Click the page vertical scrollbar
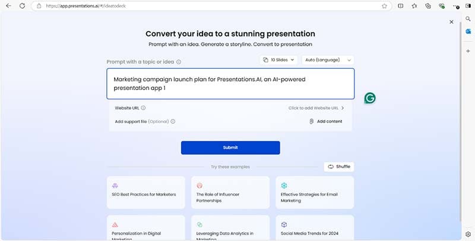This screenshot has width=475, height=241. [x=461, y=121]
